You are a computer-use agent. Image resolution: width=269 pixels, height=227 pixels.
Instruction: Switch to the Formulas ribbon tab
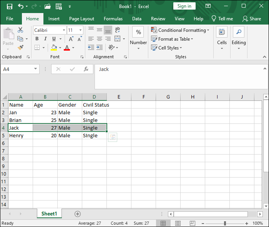(113, 18)
